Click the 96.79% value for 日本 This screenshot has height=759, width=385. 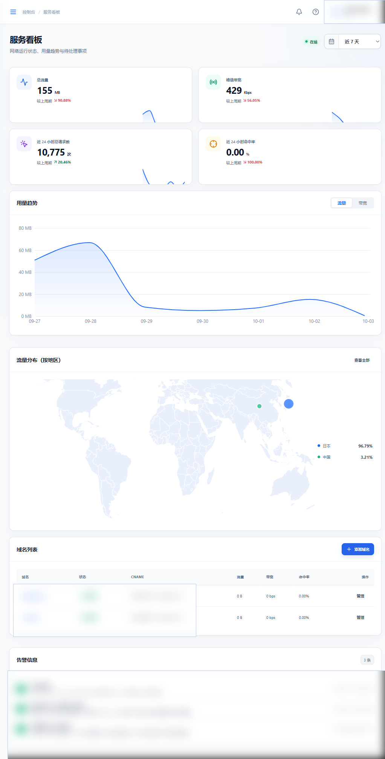pyautogui.click(x=365, y=446)
